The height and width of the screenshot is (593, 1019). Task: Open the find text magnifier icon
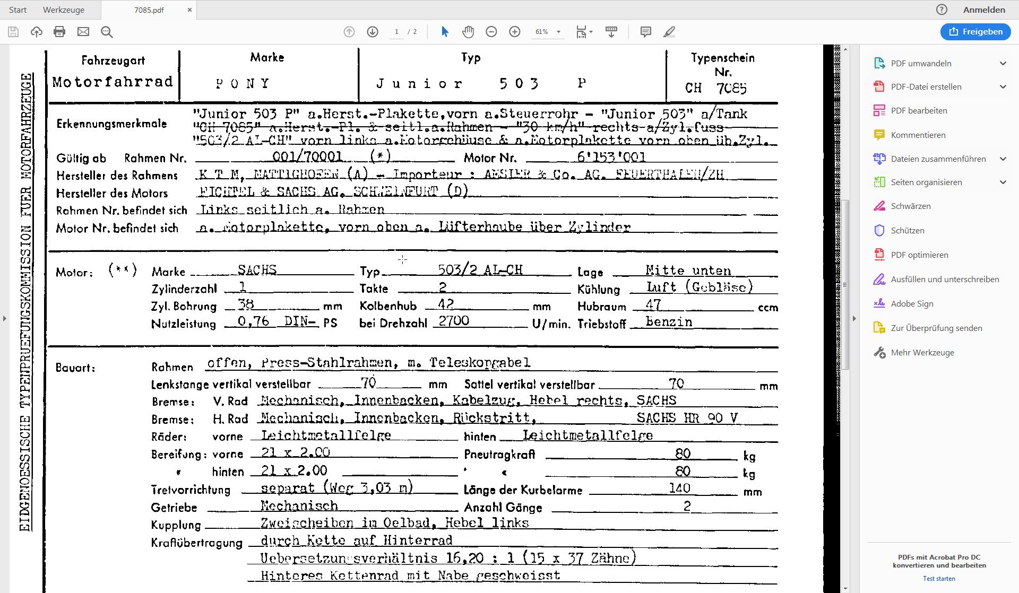107,32
